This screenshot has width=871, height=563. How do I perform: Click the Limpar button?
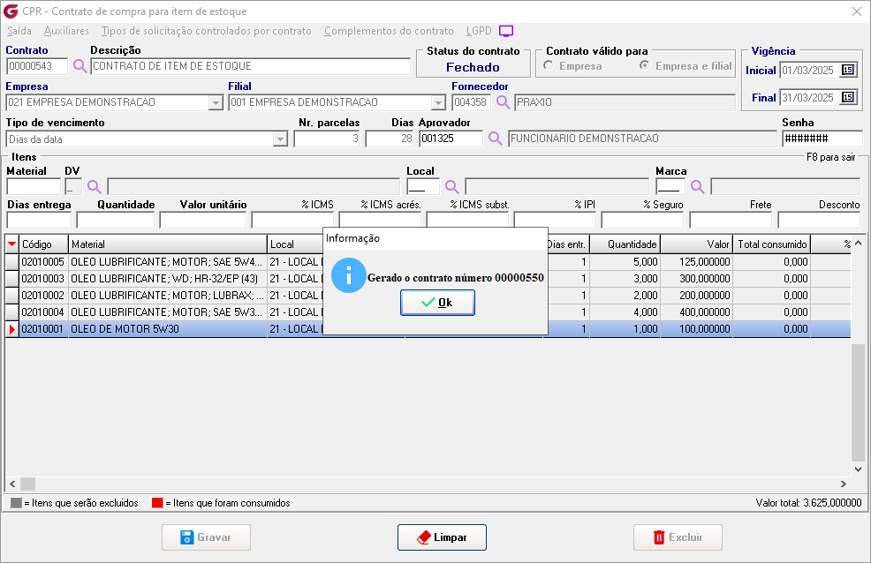442,537
